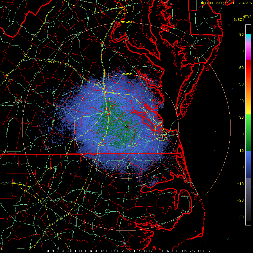Click SUPER-RESOLUTION BASE REFLECTIVITY product title

pos(89,251)
